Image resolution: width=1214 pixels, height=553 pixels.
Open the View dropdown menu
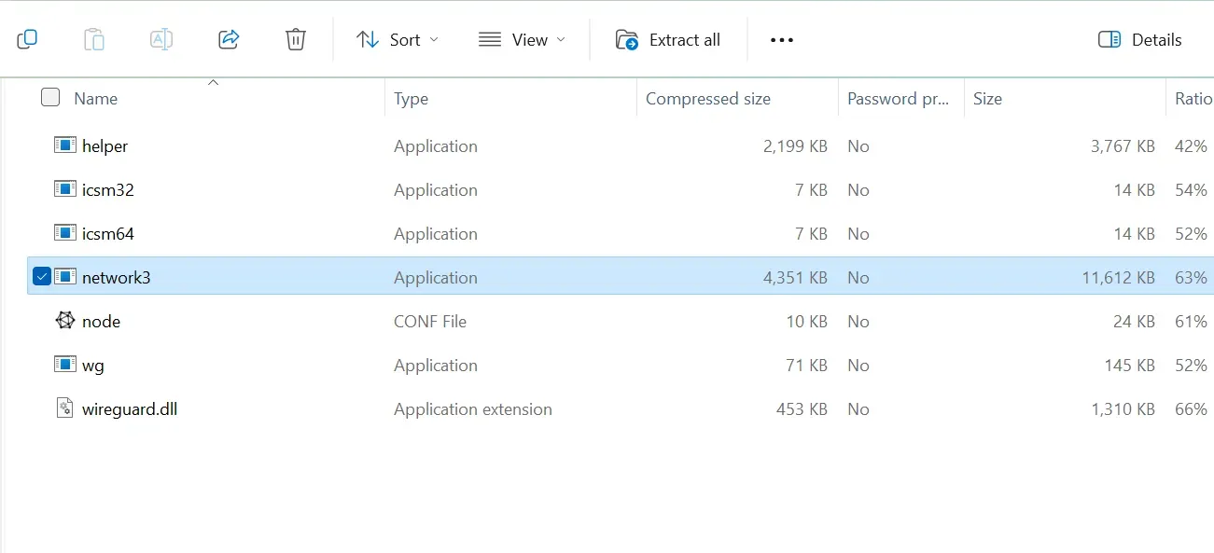click(522, 39)
